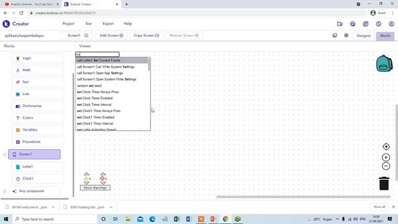The width and height of the screenshot is (398, 224).
Task: Click the suggestion list scrollbar thumb
Action: point(149,64)
